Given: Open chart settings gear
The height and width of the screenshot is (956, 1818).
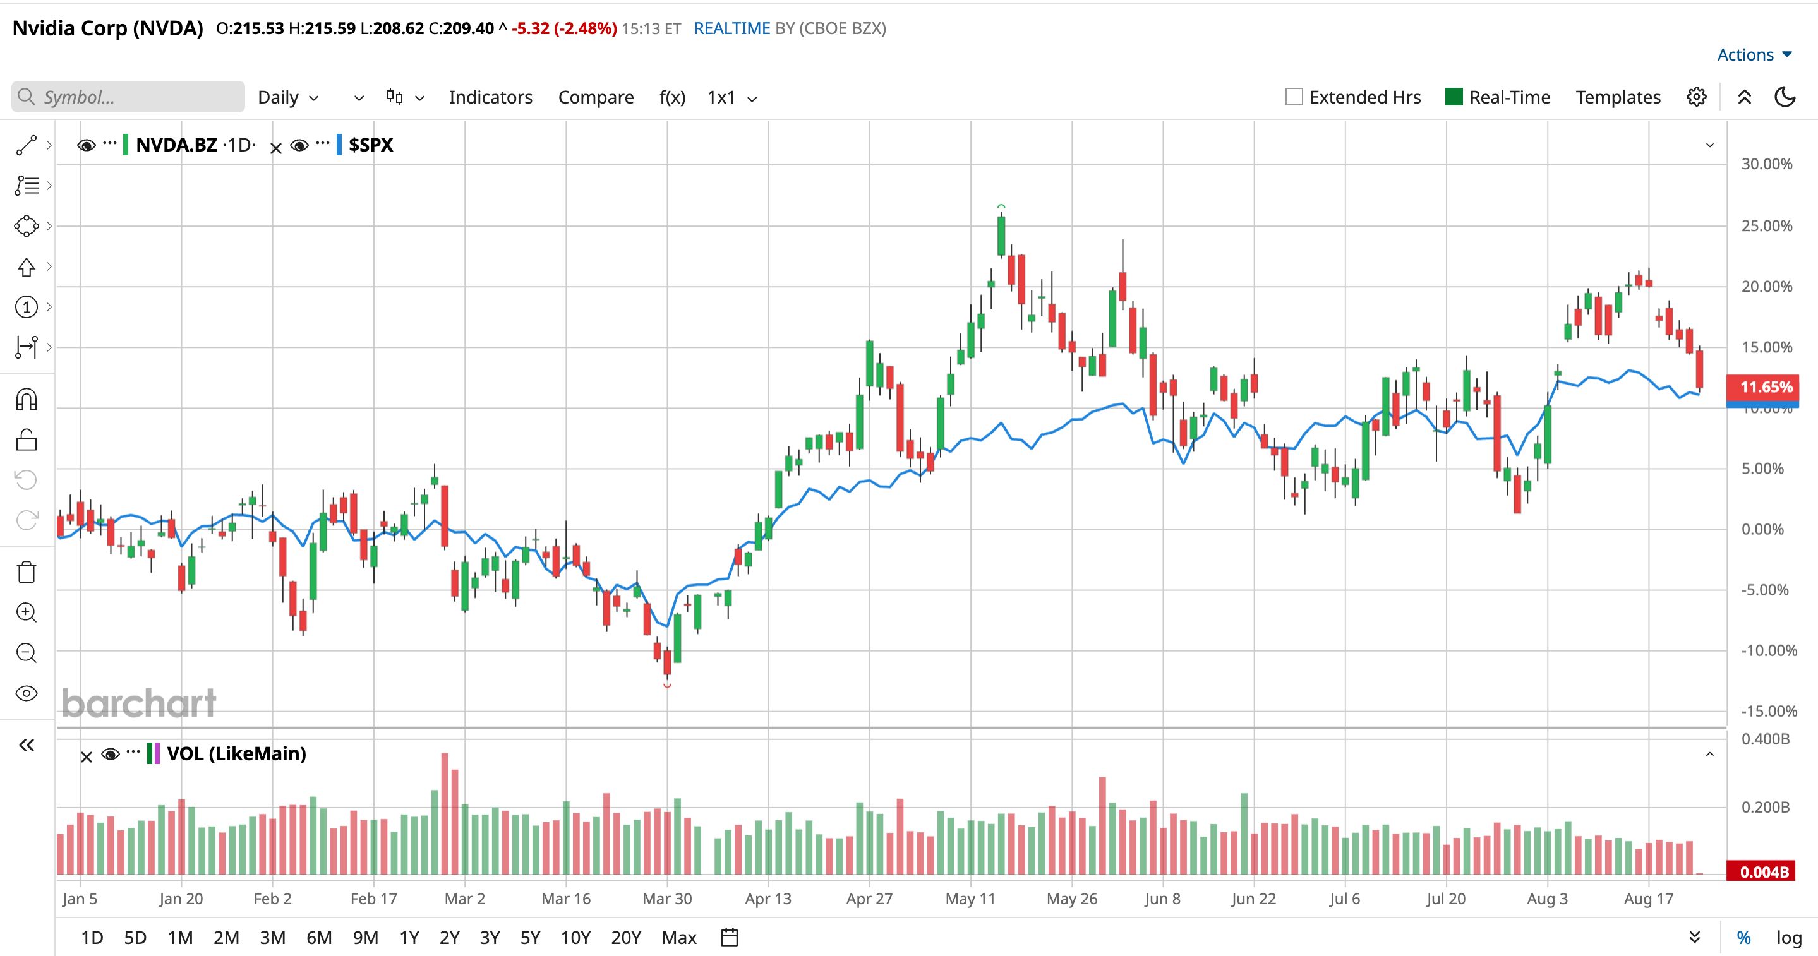Looking at the screenshot, I should [x=1697, y=97].
